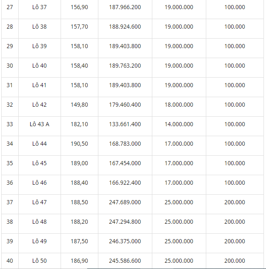Image resolution: width=266 pixels, height=269 pixels.
Task: Click price 247.689.000 for Lô 47
Action: coord(125,202)
